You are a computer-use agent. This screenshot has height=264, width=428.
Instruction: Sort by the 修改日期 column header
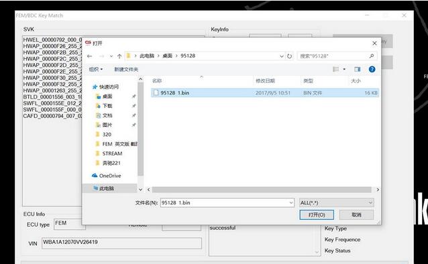[x=265, y=80]
